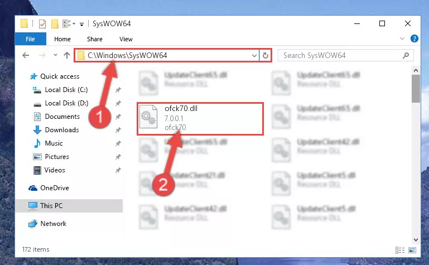This screenshot has width=429, height=265.
Task: Switch to Large icons view in status bar
Action: coord(412,250)
